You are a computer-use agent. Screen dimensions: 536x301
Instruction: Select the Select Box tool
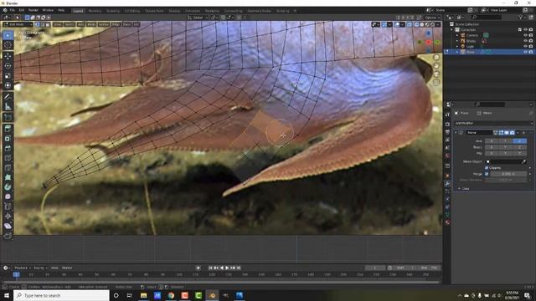(x=8, y=35)
